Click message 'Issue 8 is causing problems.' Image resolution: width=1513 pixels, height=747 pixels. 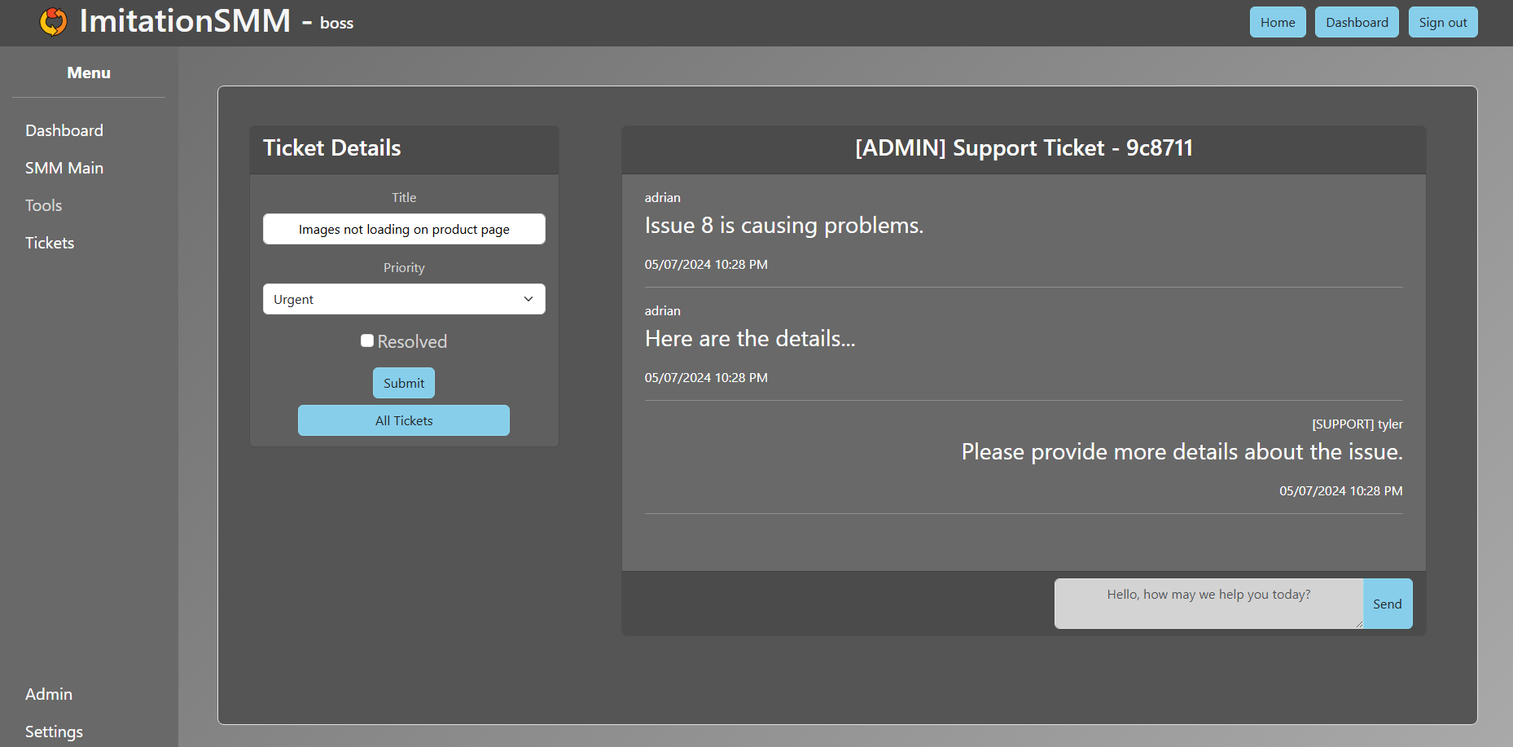coord(784,226)
